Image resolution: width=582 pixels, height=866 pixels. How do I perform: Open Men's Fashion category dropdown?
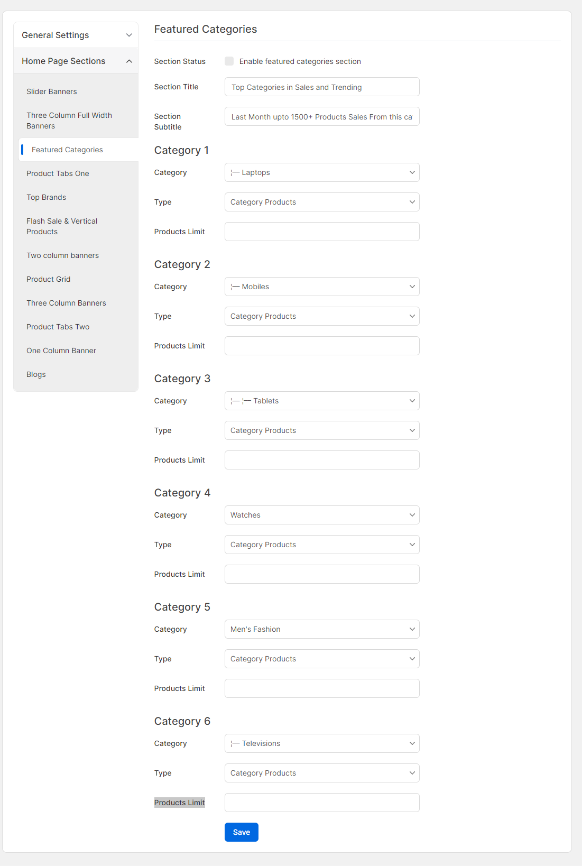tap(321, 629)
